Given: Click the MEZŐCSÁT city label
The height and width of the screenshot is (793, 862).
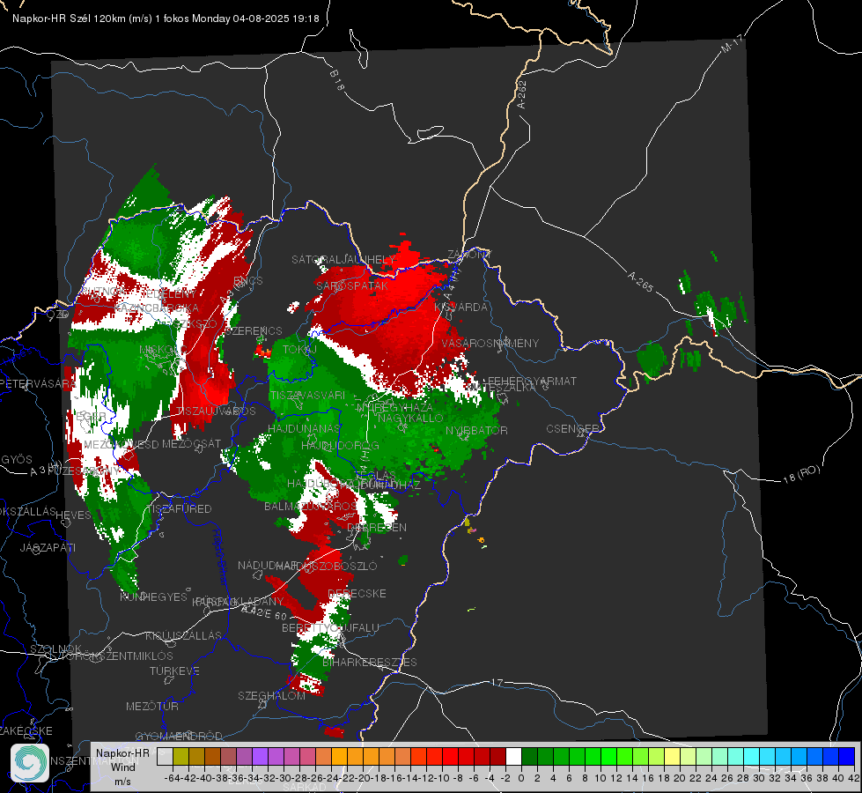Looking at the screenshot, I should point(191,443).
